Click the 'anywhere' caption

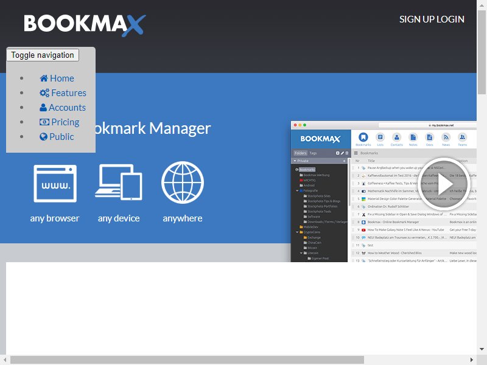pos(183,218)
